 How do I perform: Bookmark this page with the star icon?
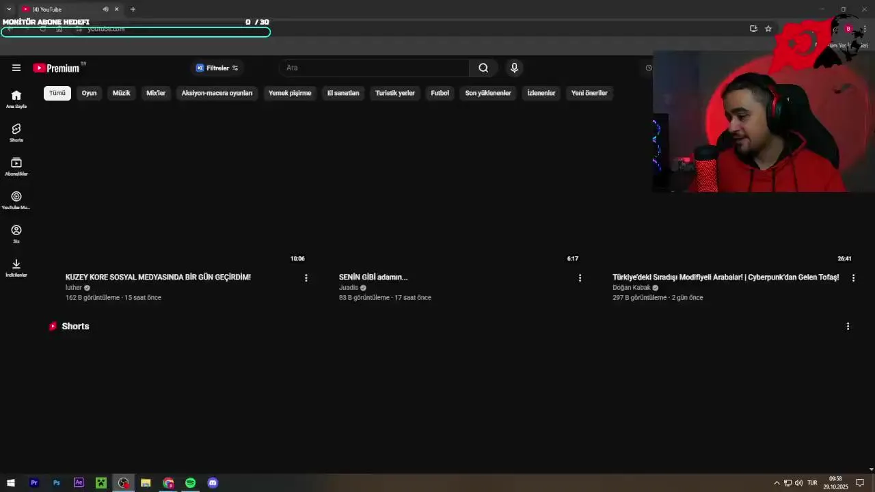point(768,29)
